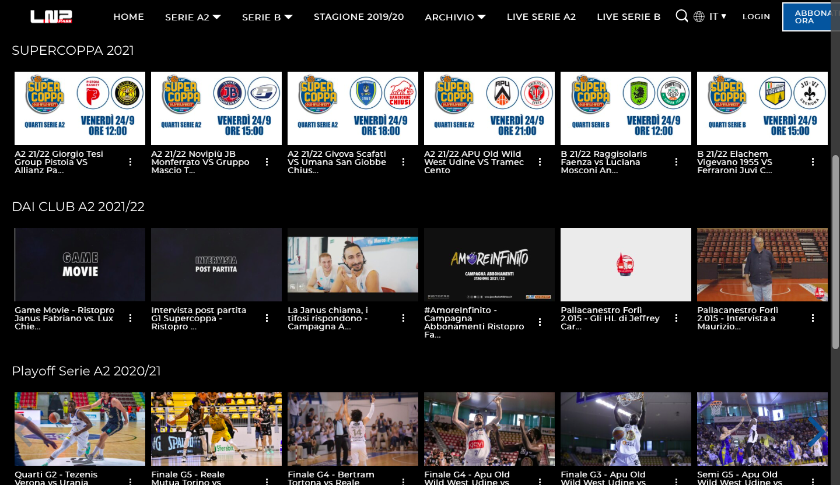Play Faenza Quarti Serie B thumbnail at 12:00
840x485 pixels.
tap(626, 108)
